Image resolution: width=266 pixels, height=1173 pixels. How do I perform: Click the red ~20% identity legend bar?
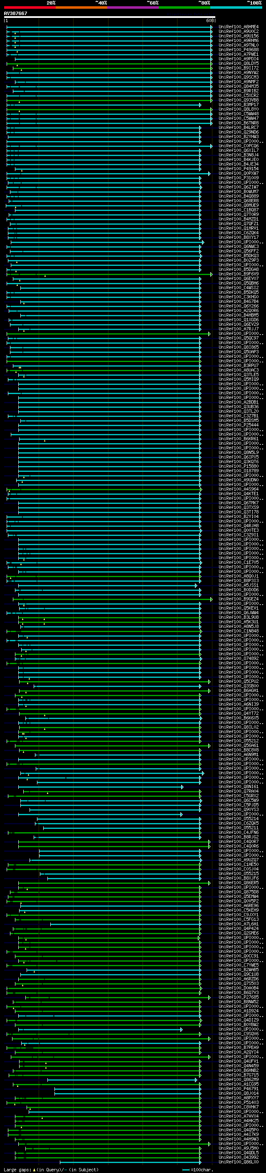pyautogui.click(x=30, y=7)
